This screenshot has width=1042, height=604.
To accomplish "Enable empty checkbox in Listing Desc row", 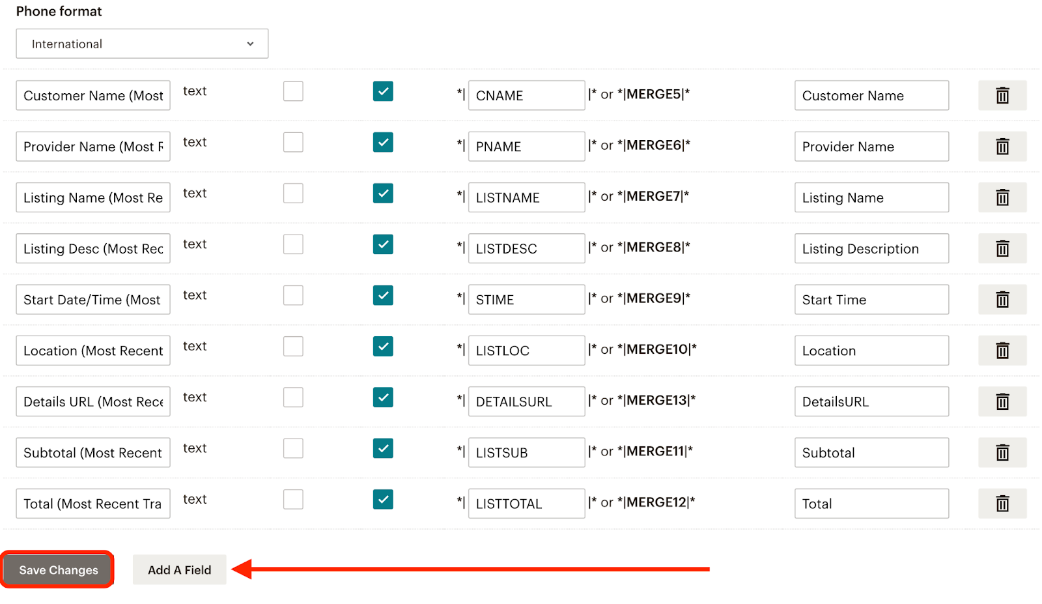I will click(x=293, y=244).
